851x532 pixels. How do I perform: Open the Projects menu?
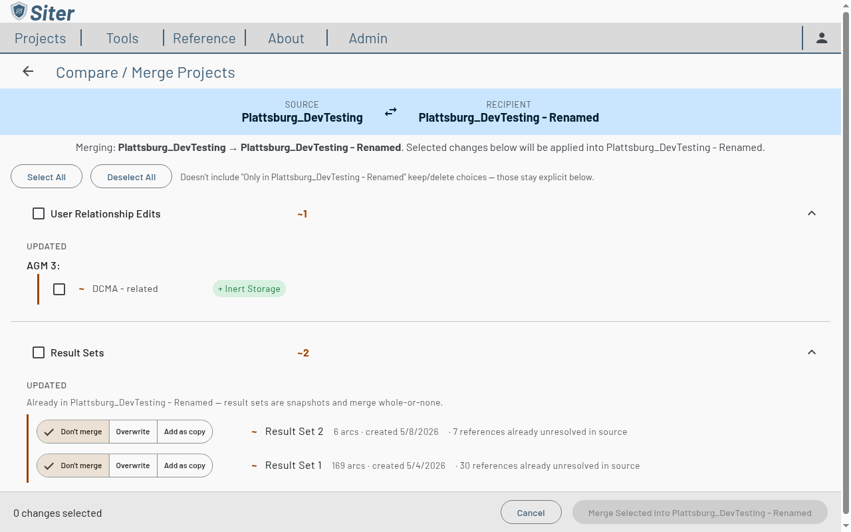pos(41,39)
